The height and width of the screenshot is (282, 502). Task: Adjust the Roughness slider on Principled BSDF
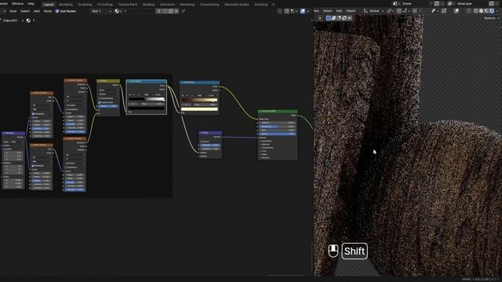[x=277, y=126]
